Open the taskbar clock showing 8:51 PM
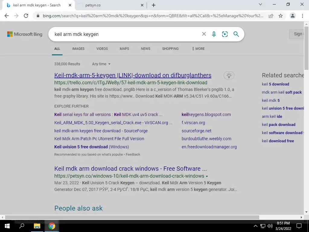This screenshot has width=309, height=232. [x=283, y=226]
